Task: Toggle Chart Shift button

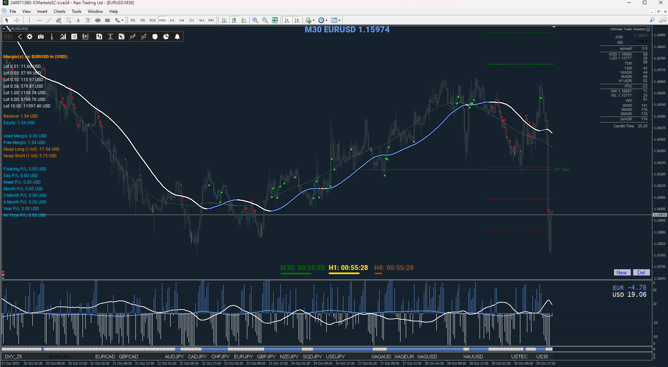Action: tap(297, 20)
